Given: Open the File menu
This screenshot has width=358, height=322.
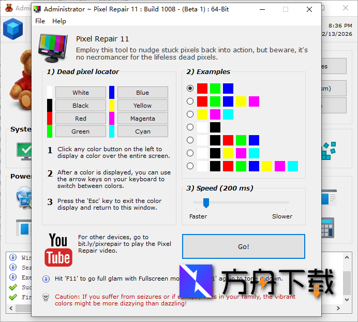Looking at the screenshot, I should point(40,21).
